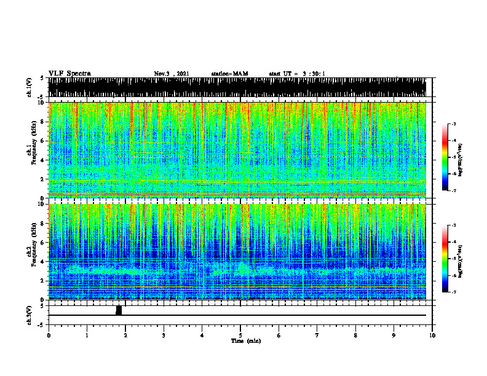Select the date text "Nov.3 , 2021"
Screen dimensions: 487x376
pos(172,74)
